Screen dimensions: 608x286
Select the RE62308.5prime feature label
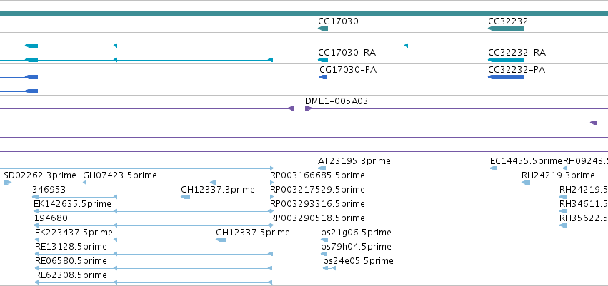point(71,275)
